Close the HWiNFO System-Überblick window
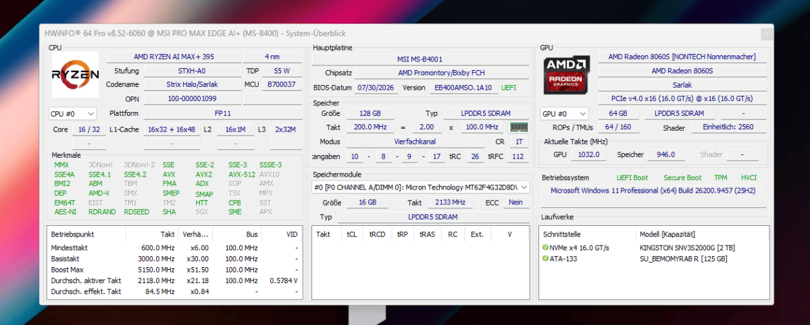The height and width of the screenshot is (325, 810). (x=767, y=34)
